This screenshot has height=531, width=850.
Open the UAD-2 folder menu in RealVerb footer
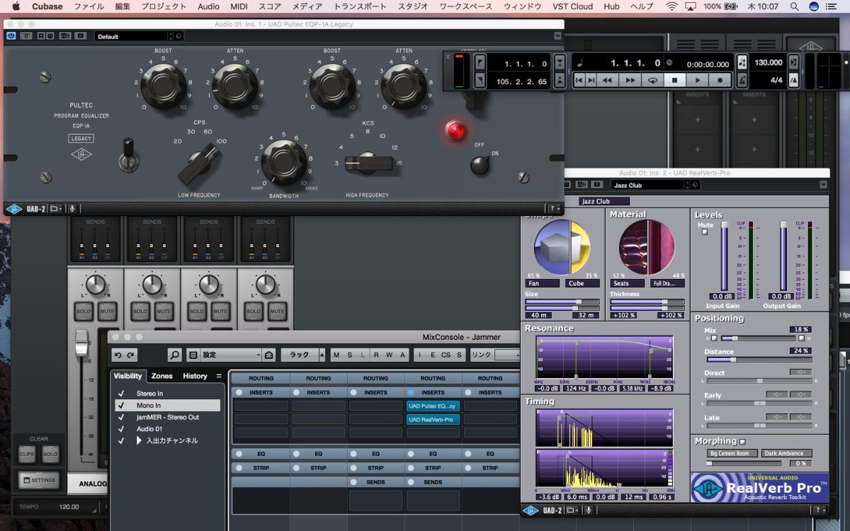[x=574, y=510]
